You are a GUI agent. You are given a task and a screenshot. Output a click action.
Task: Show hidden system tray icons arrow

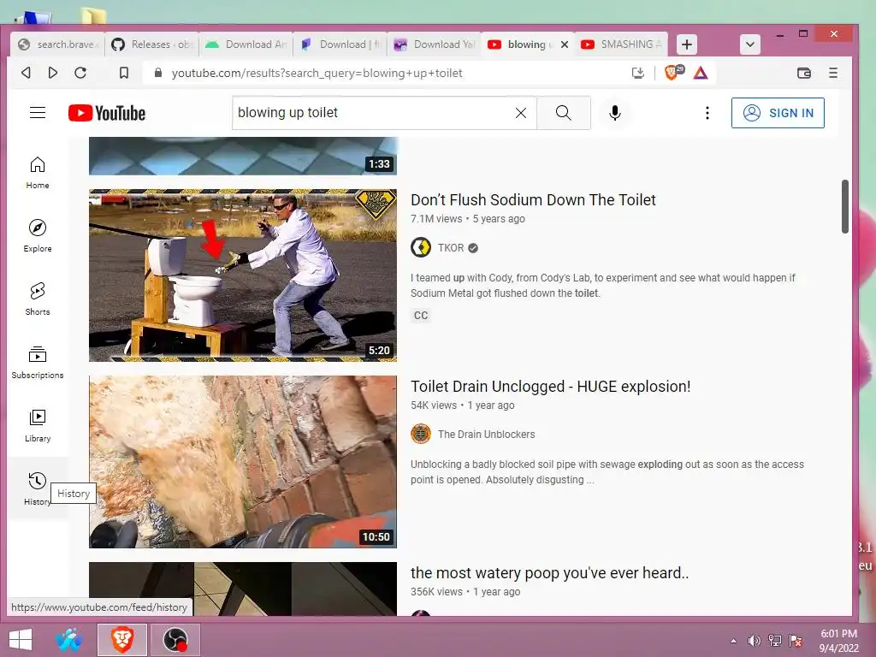pyautogui.click(x=733, y=642)
